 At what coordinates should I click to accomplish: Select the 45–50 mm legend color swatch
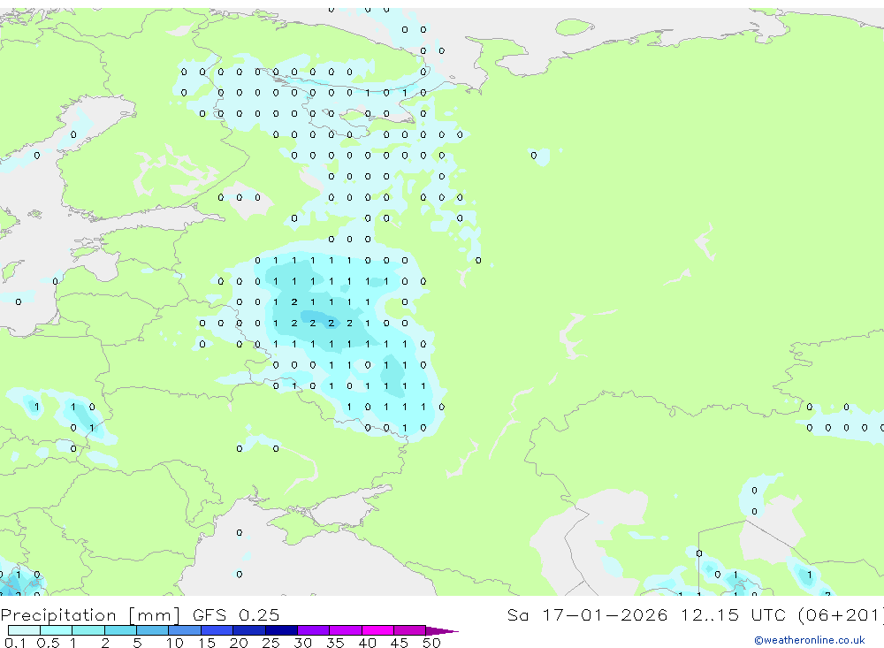click(x=410, y=630)
